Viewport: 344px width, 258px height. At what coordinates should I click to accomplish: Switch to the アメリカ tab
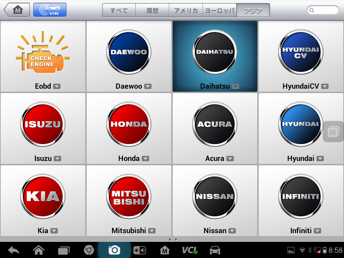[x=186, y=10]
